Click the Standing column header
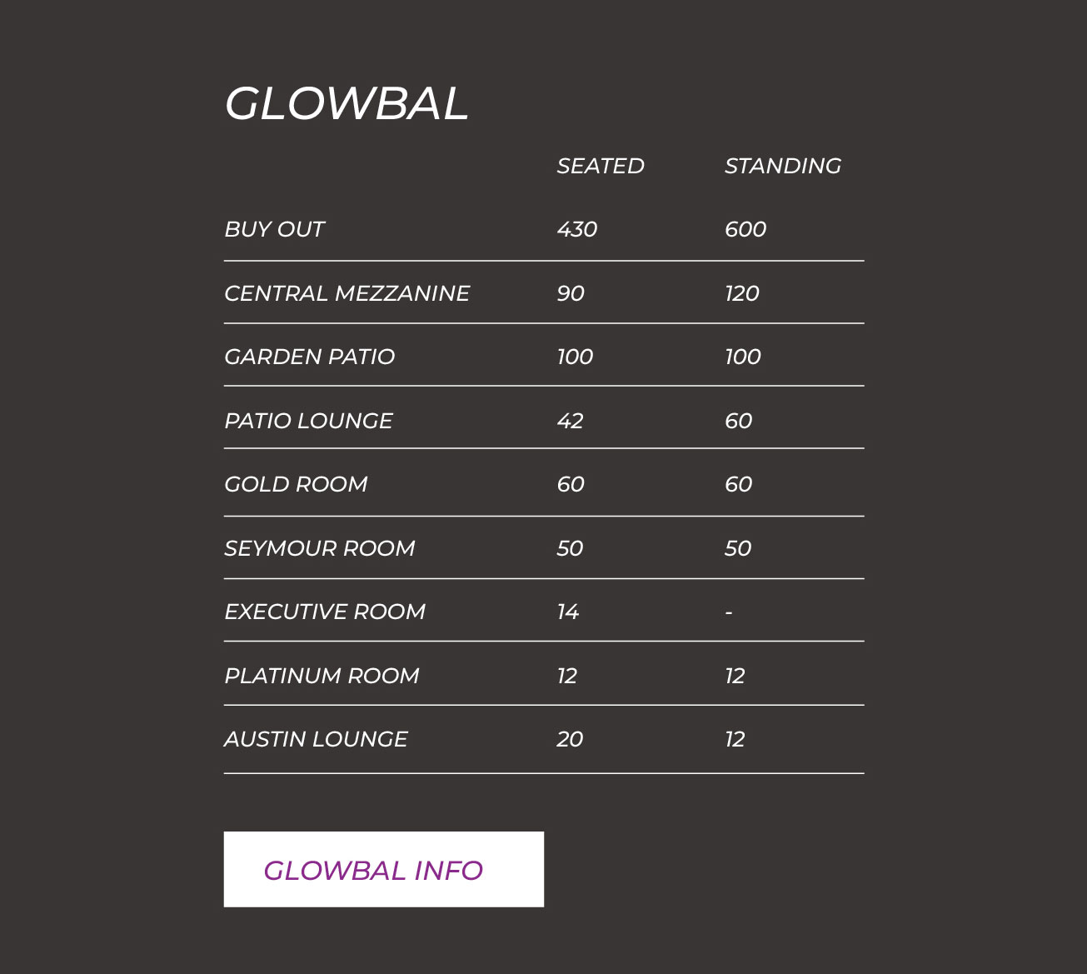Screen dimensions: 1087x974 click(x=782, y=166)
